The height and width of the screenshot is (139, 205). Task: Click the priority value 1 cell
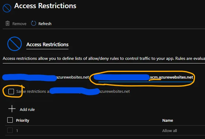click(17, 131)
